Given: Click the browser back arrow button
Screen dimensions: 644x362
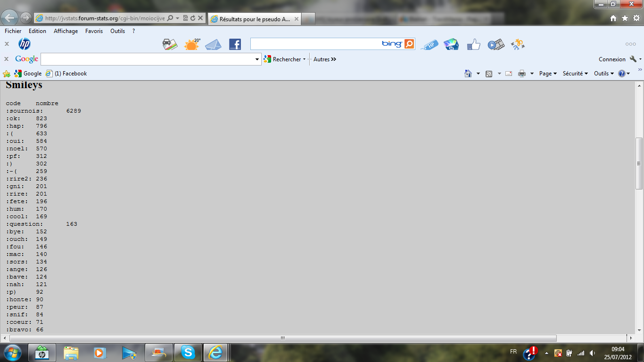Looking at the screenshot, I should tap(10, 18).
